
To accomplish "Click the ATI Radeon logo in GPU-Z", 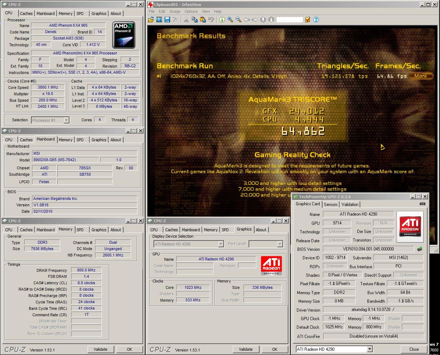I will pyautogui.click(x=410, y=226).
